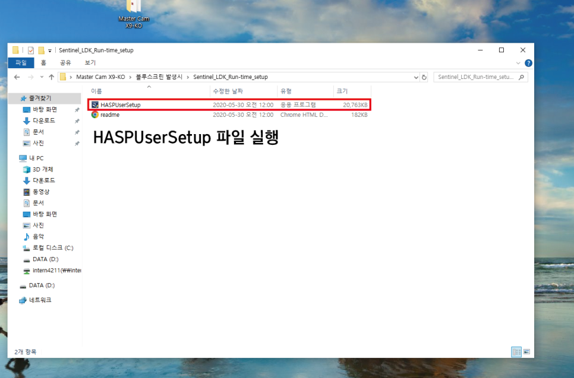Open the 파일 ribbon tab
The image size is (574, 378).
[x=21, y=62]
